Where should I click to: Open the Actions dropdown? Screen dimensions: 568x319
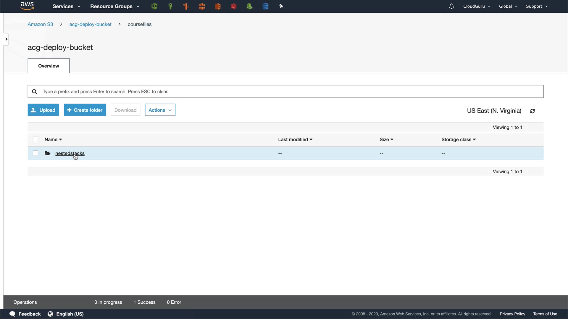pyautogui.click(x=160, y=110)
